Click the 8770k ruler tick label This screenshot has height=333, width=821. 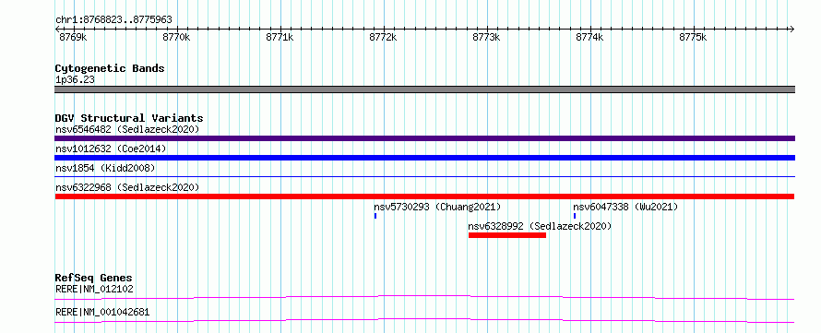click(176, 38)
